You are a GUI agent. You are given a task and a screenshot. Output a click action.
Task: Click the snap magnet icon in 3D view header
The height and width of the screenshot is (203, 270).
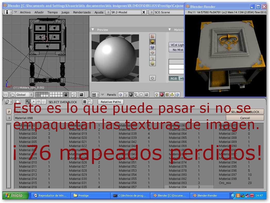(x=74, y=94)
